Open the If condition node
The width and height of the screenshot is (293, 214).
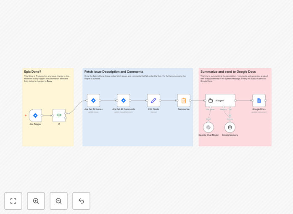pos(59,116)
